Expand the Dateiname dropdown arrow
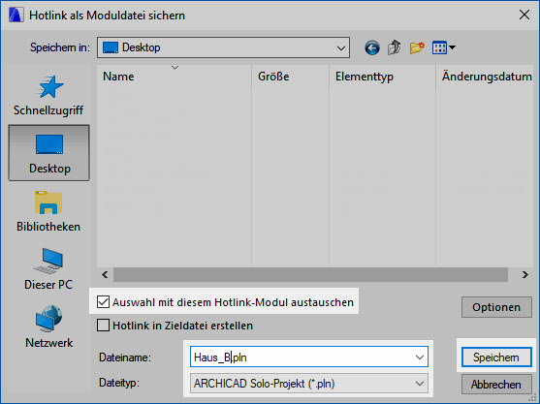The height and width of the screenshot is (404, 540). tap(420, 357)
